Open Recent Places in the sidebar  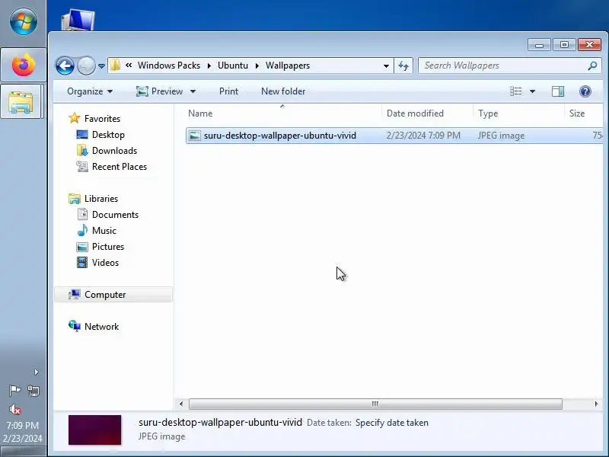[120, 166]
